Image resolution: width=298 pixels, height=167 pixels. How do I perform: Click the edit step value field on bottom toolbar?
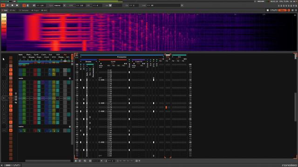pos(112,161)
